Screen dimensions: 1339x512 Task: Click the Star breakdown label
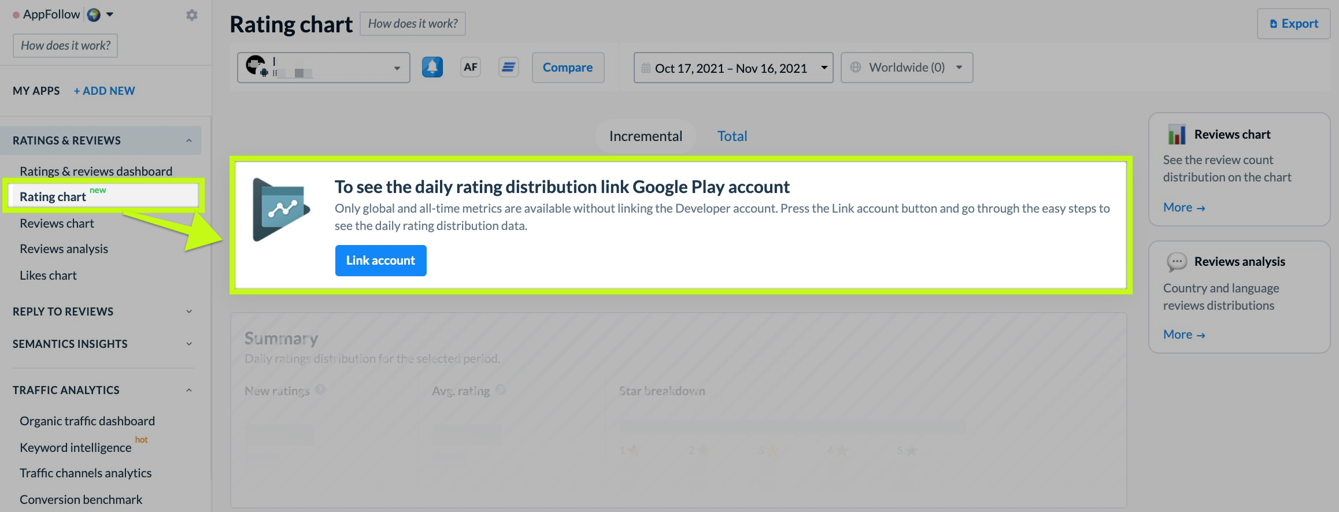click(662, 391)
